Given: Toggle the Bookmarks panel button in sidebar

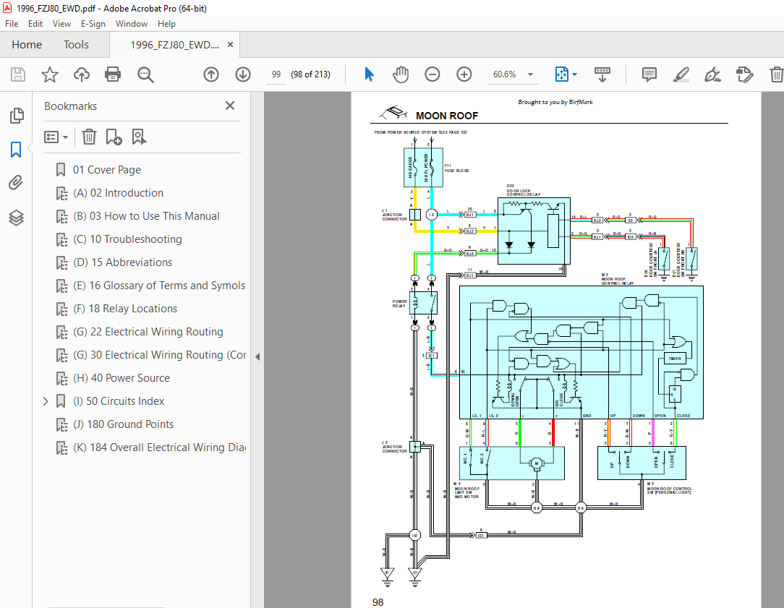Looking at the screenshot, I should click(x=16, y=150).
